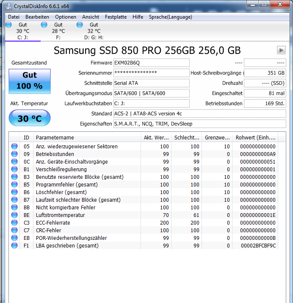Screen dimensions: 293x303
Task: Click the Gut 100 % health status button
Action: click(30, 81)
